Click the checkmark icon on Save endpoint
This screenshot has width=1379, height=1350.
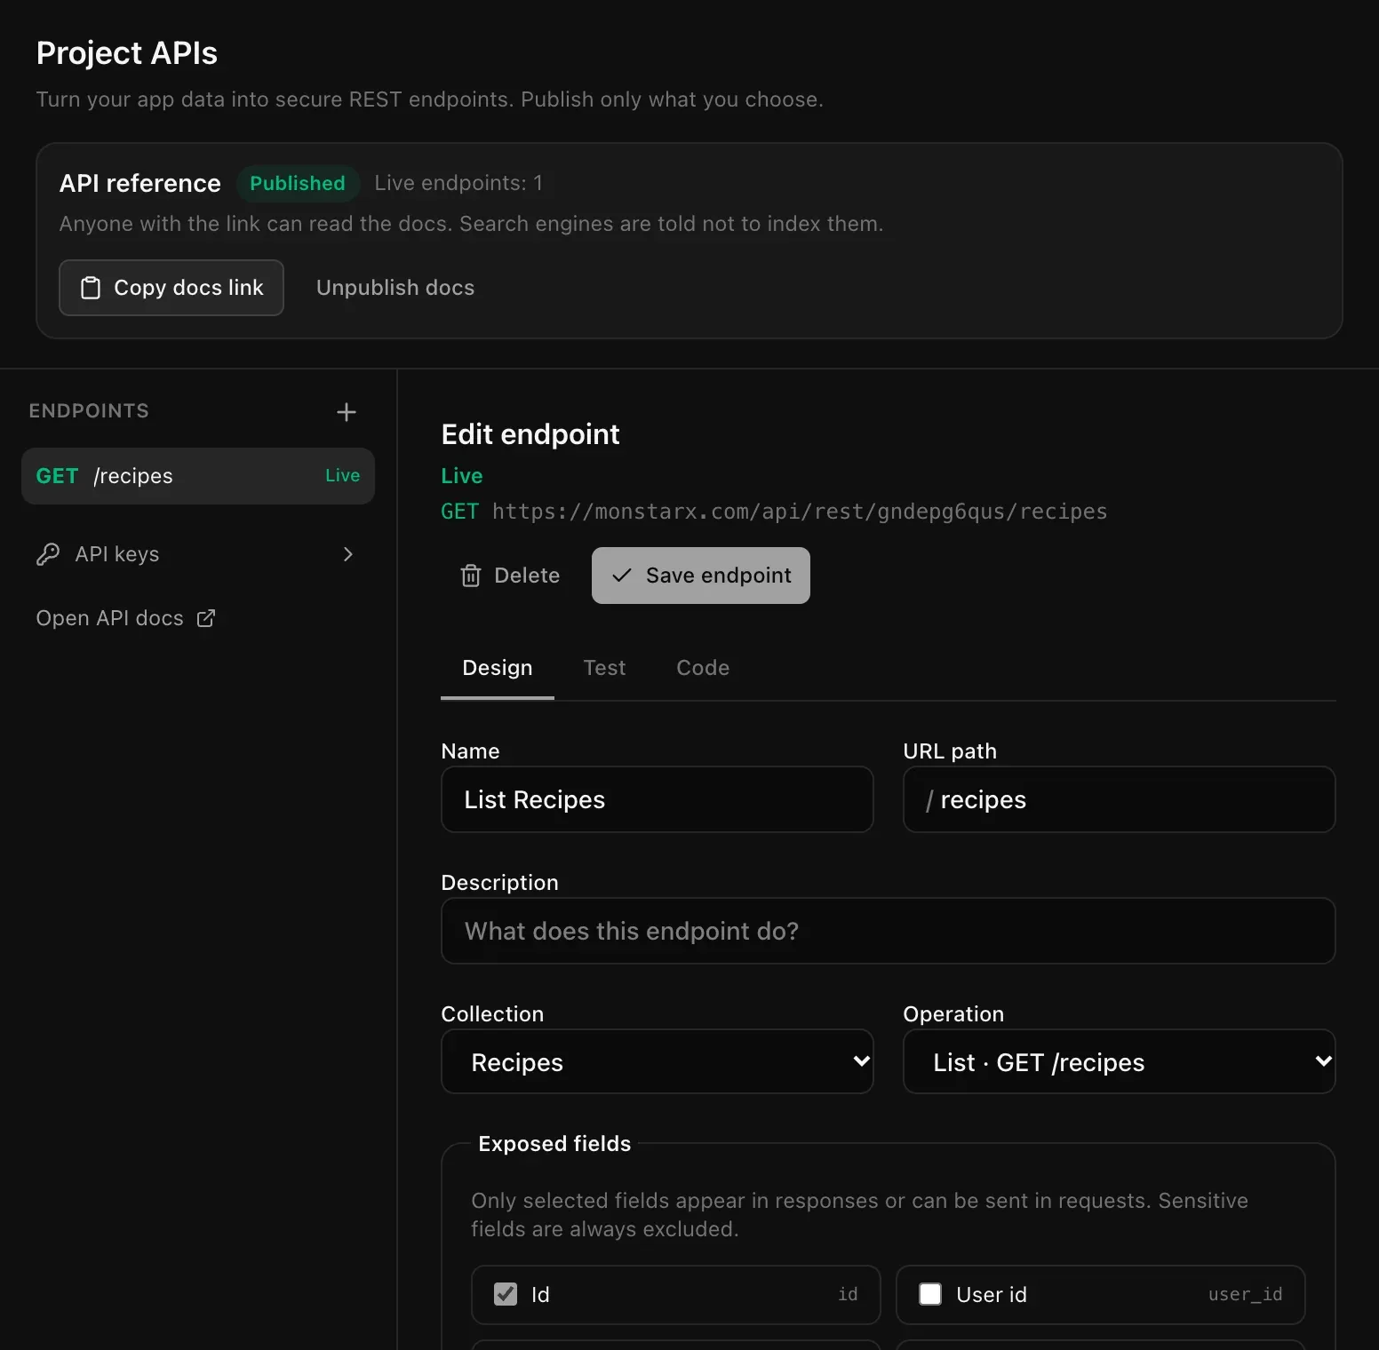click(622, 576)
